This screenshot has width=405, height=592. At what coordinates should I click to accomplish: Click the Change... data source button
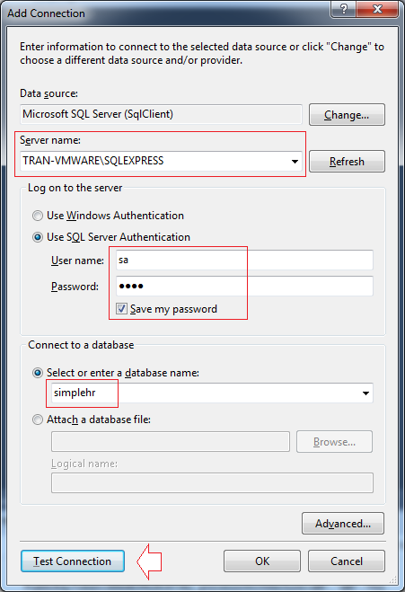point(347,115)
